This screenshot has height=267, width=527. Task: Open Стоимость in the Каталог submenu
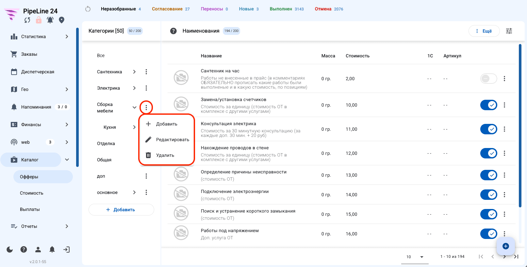click(32, 193)
